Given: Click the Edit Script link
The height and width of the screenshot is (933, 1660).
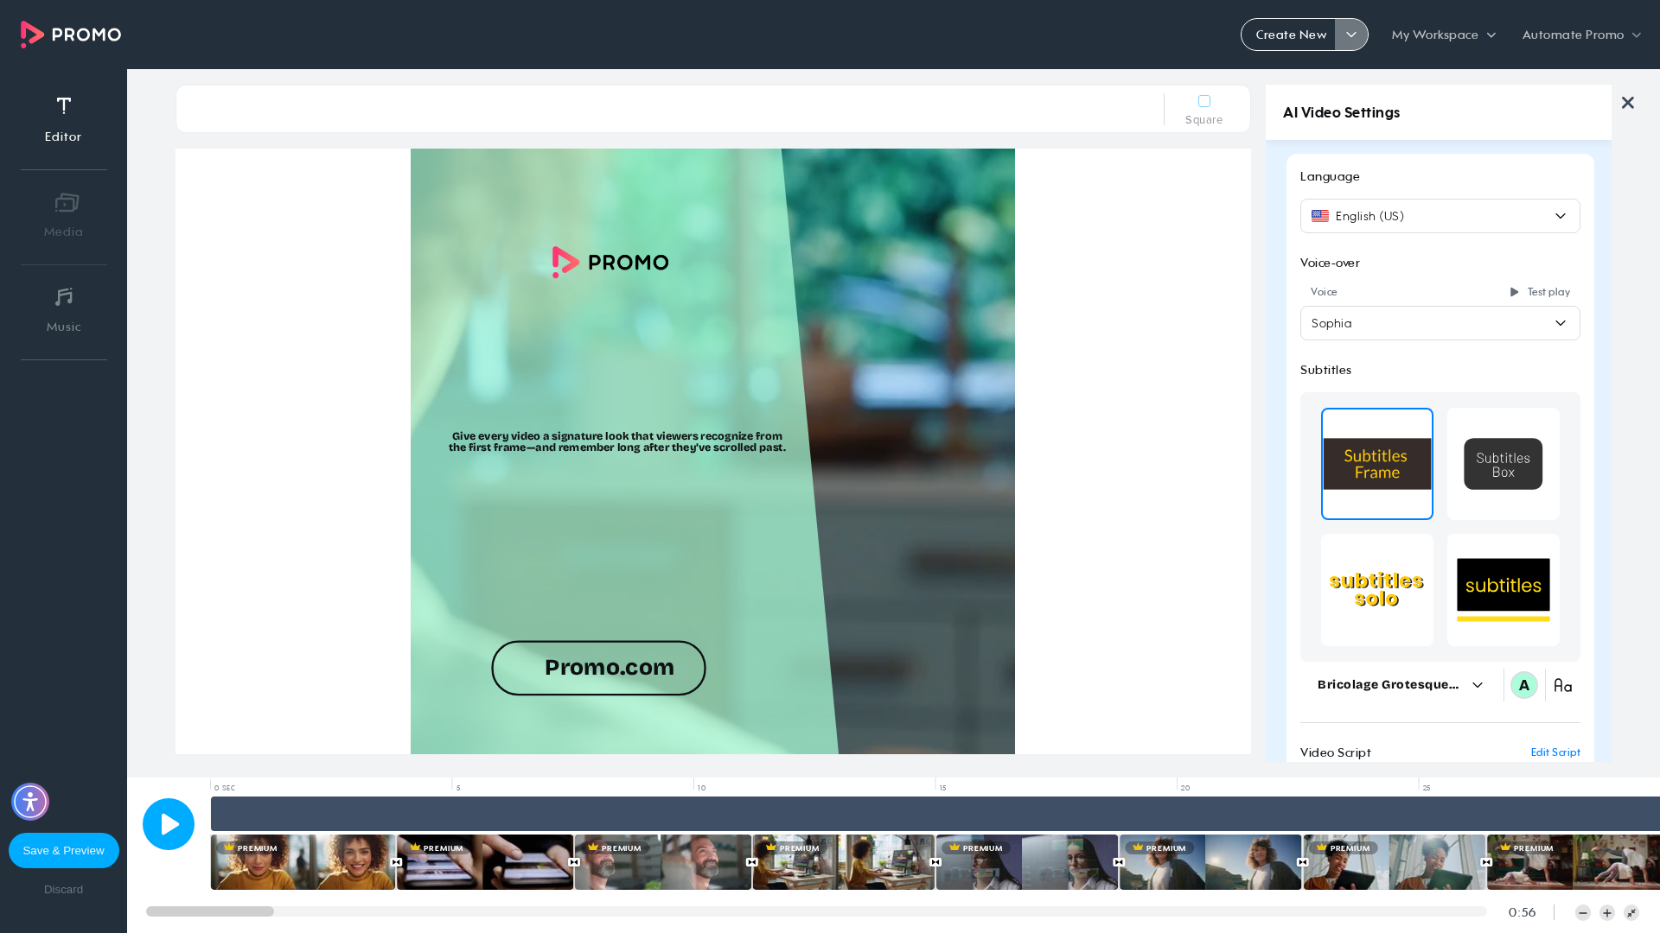Looking at the screenshot, I should pyautogui.click(x=1555, y=752).
